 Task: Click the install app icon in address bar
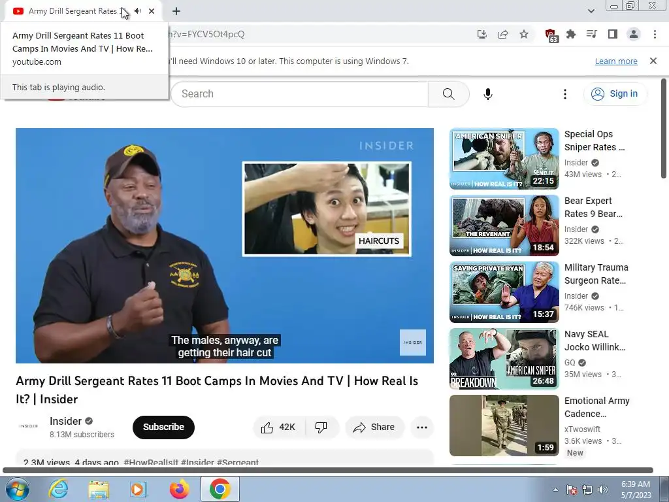click(x=482, y=35)
